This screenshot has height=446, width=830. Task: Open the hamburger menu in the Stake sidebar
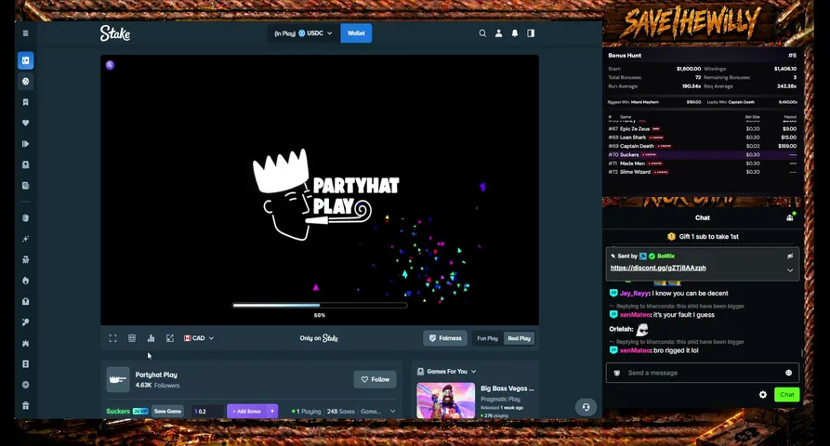tap(25, 33)
